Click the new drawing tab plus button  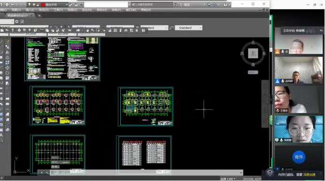click(39, 15)
